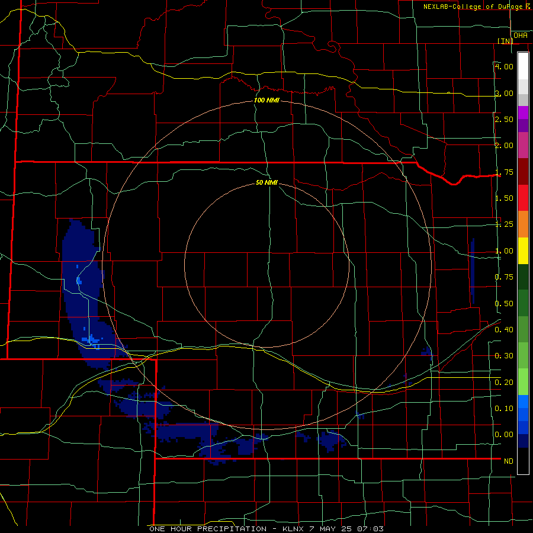Click the 50 NMI range ring label
This screenshot has height=533, width=533.
267,183
